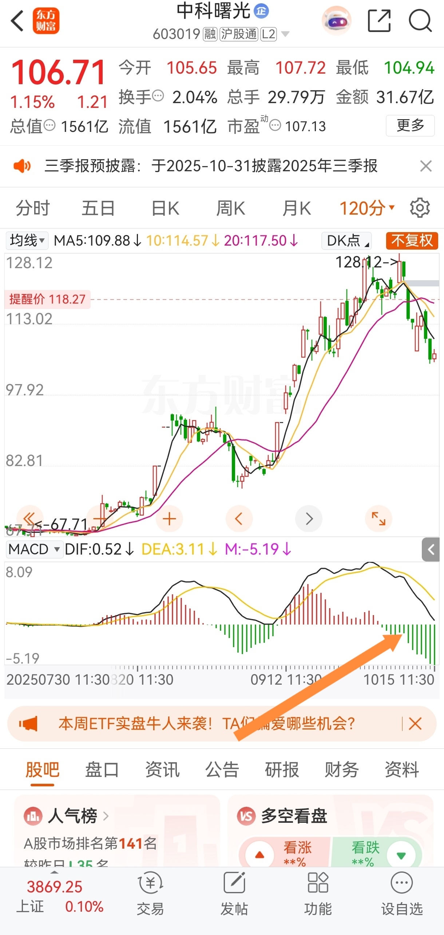Zoom in chart with plus button
444x935 pixels.
pyautogui.click(x=169, y=519)
